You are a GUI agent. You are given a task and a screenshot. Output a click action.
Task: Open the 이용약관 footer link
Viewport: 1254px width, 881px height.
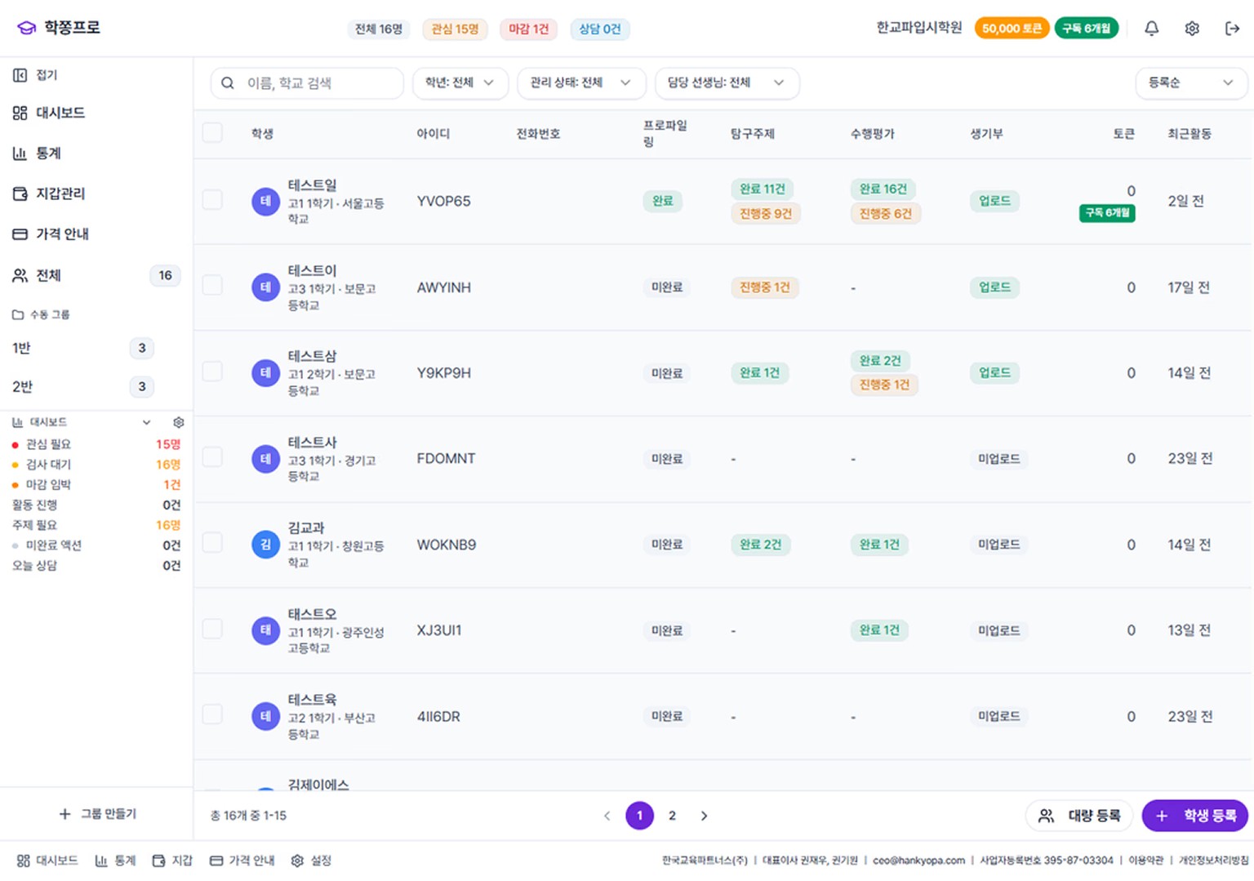(1145, 861)
